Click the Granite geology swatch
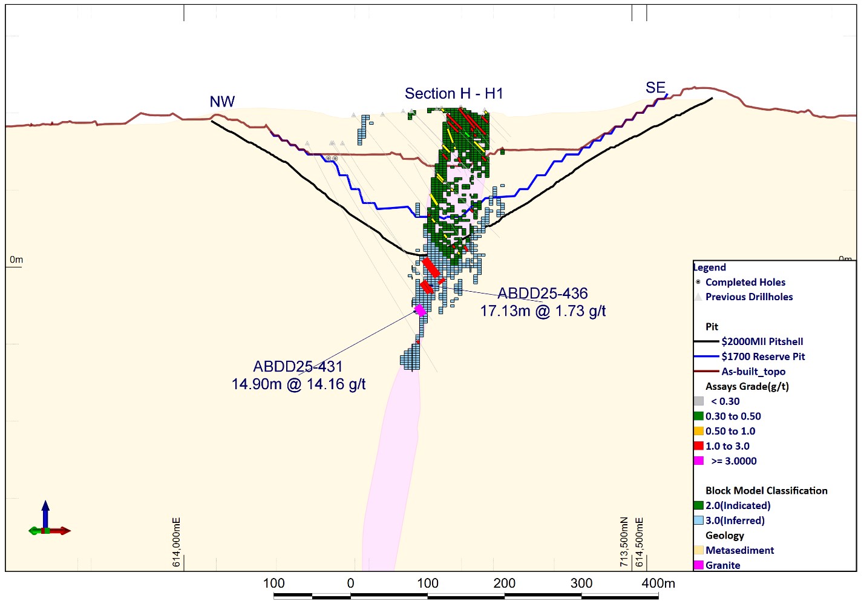Image resolution: width=864 pixels, height=601 pixels. click(x=699, y=565)
